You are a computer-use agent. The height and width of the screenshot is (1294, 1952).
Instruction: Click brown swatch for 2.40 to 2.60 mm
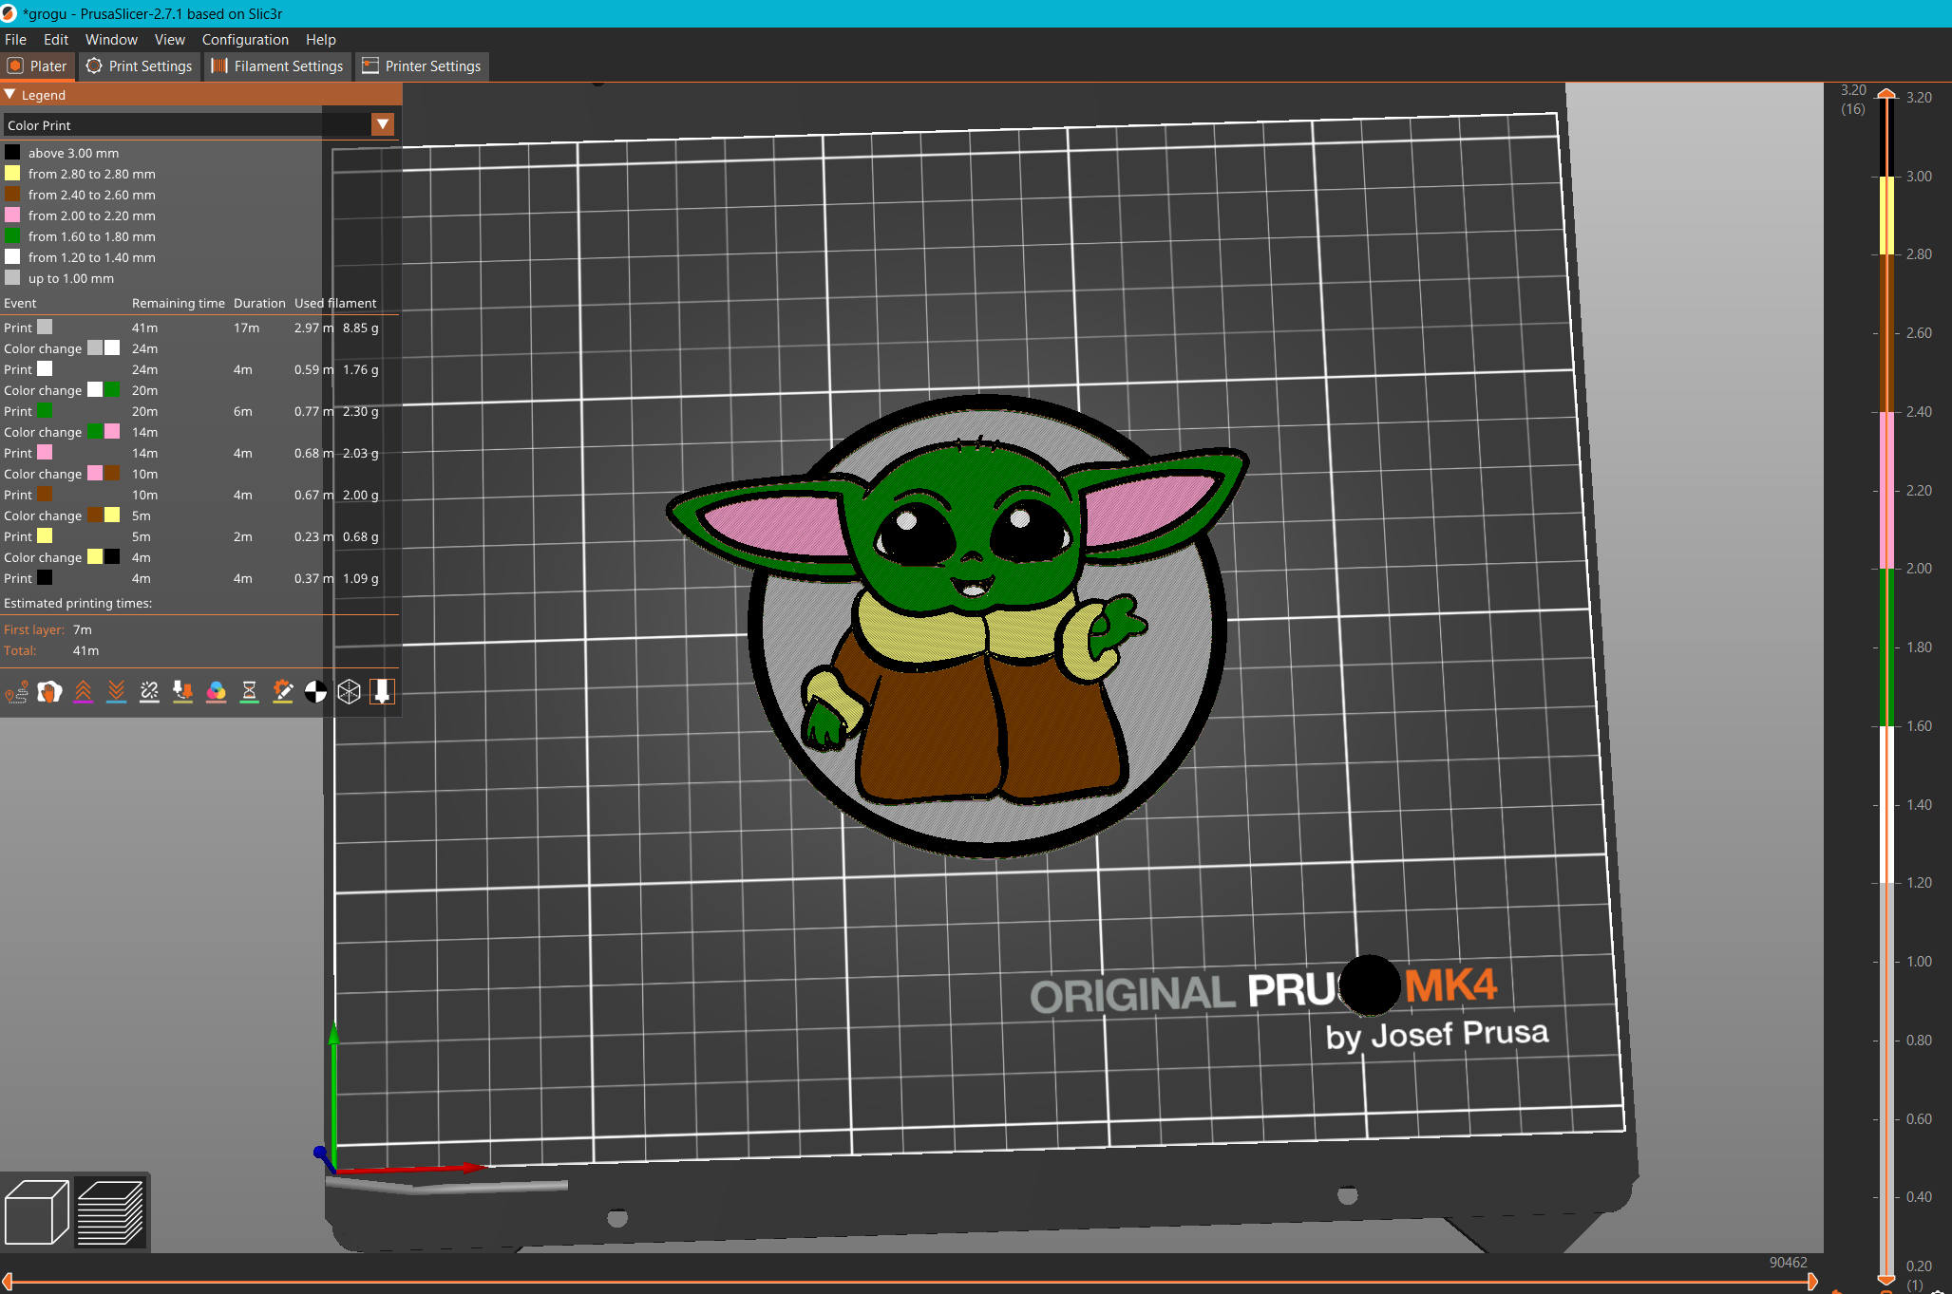point(12,194)
